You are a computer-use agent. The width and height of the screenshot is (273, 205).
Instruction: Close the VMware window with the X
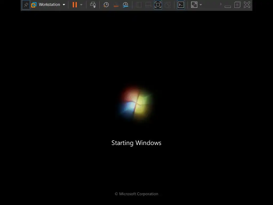tap(247, 5)
